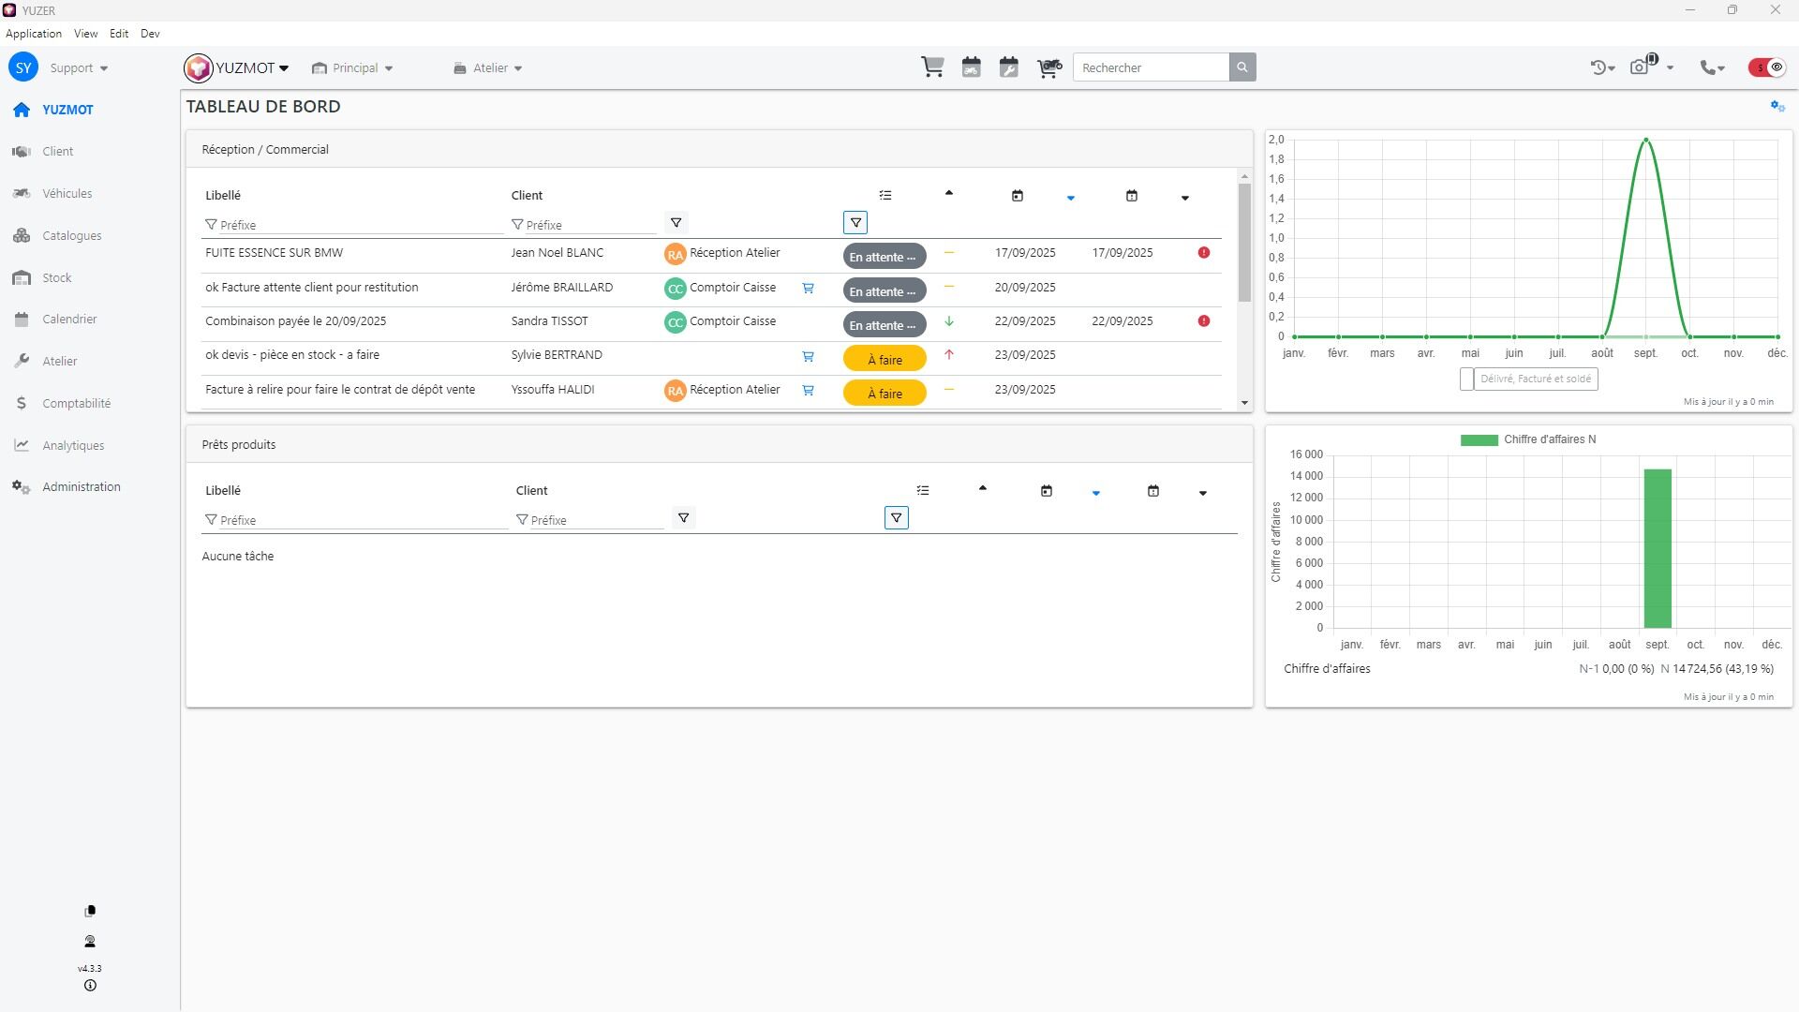Click into the Rechercher search field
This screenshot has height=1012, width=1799.
tap(1151, 67)
